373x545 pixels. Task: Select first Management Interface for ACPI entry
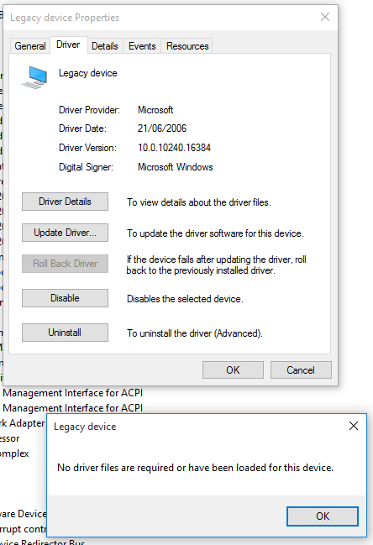pos(72,393)
